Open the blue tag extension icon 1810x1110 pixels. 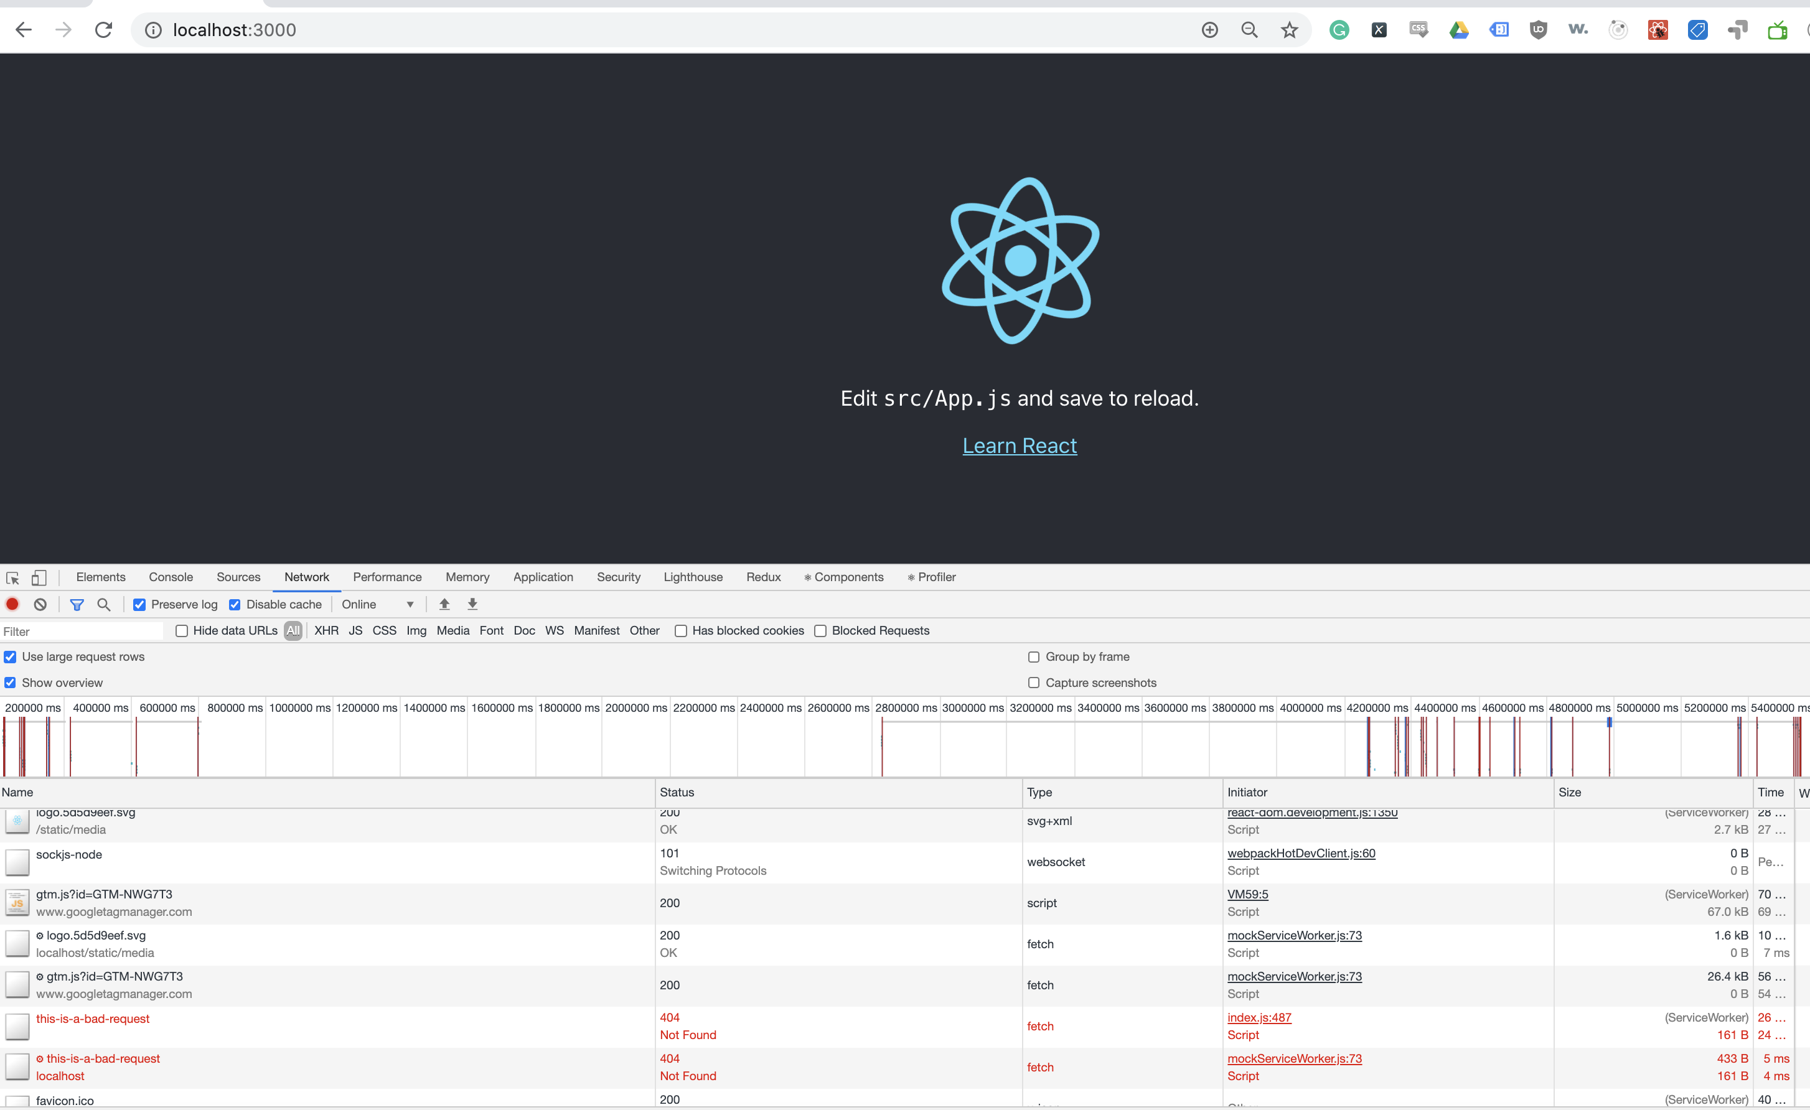(1697, 30)
